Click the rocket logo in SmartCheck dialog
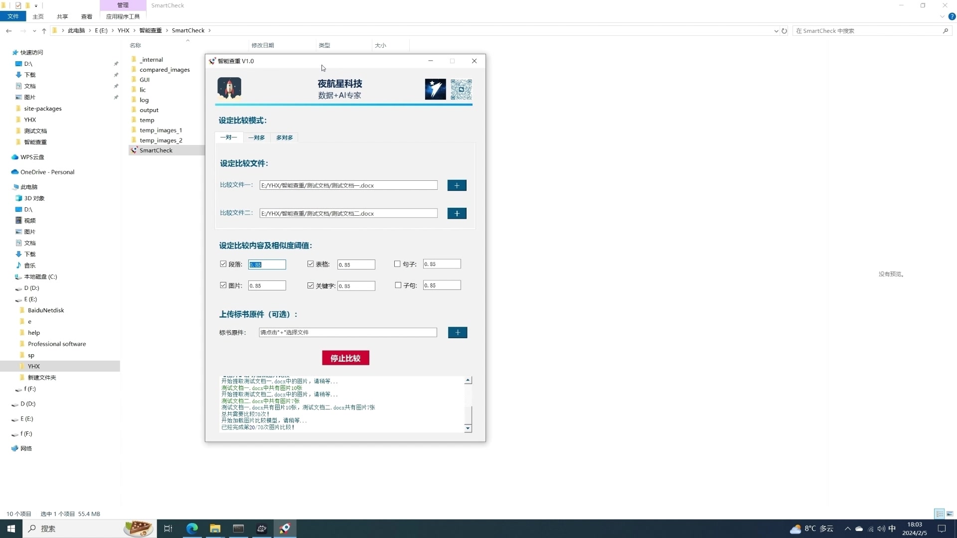The image size is (957, 538). click(x=229, y=89)
